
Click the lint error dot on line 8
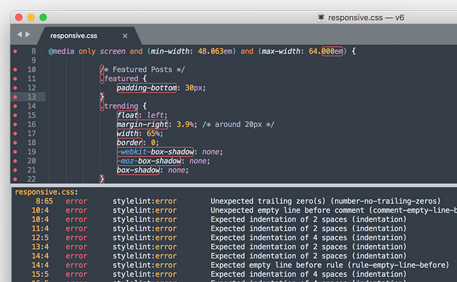pyautogui.click(x=15, y=52)
